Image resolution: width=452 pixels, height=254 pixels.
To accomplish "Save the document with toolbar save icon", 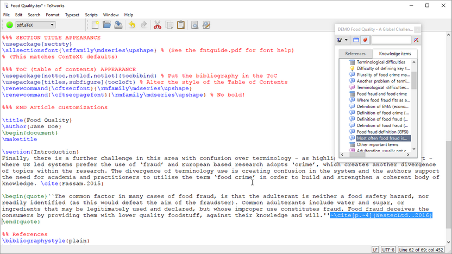I will tap(118, 25).
